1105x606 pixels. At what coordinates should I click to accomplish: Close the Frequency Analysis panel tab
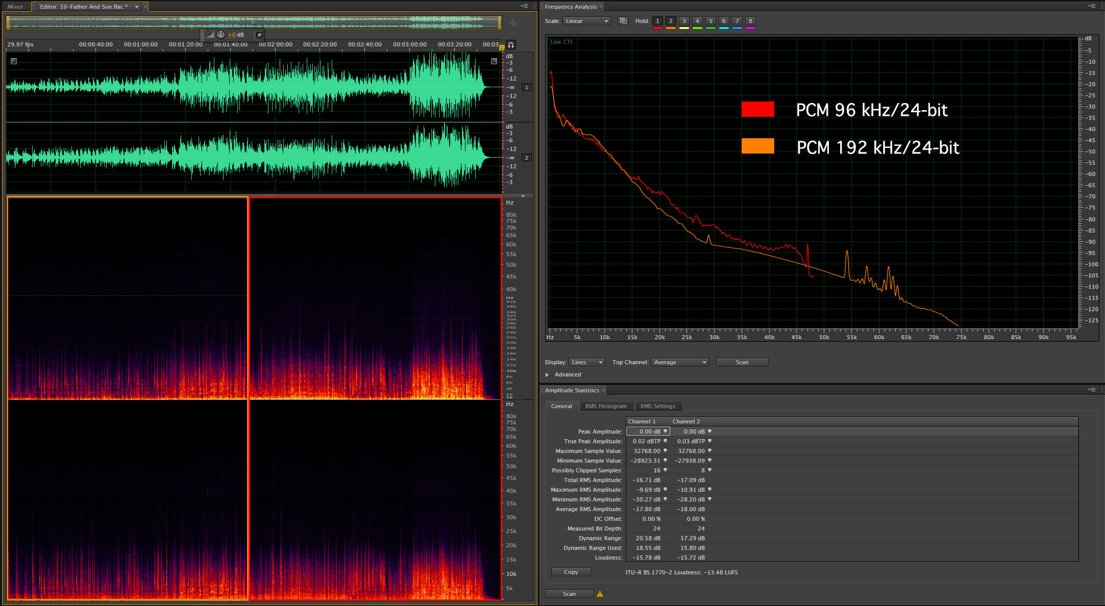coord(601,7)
